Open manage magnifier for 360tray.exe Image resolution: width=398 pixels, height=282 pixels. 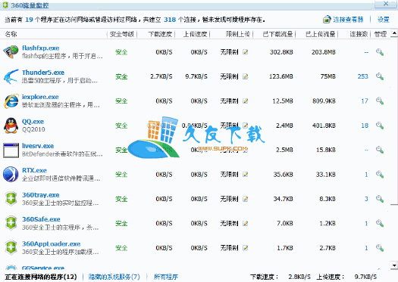380,199
